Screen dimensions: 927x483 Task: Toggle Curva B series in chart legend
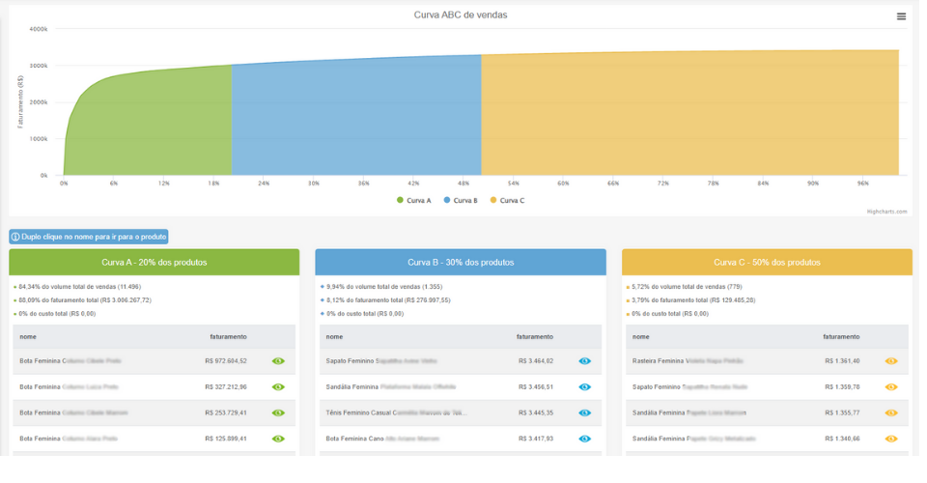(460, 200)
